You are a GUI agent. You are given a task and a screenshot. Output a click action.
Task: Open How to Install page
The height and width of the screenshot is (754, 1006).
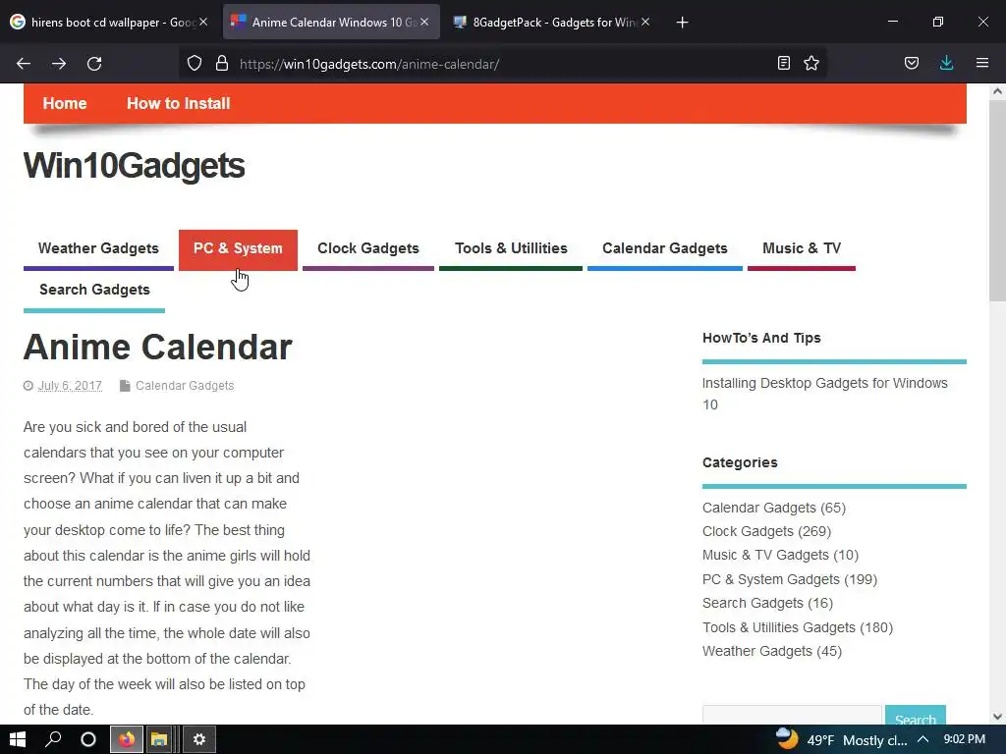tap(179, 103)
